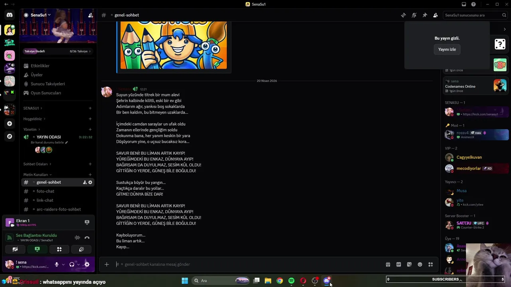Edit channel status pencil under YAYIN ODASI
The height and width of the screenshot is (287, 511).
[67, 142]
